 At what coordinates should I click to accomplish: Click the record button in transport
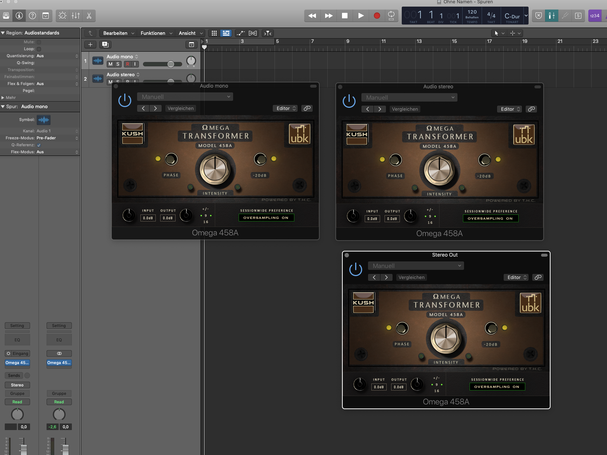[x=376, y=15]
